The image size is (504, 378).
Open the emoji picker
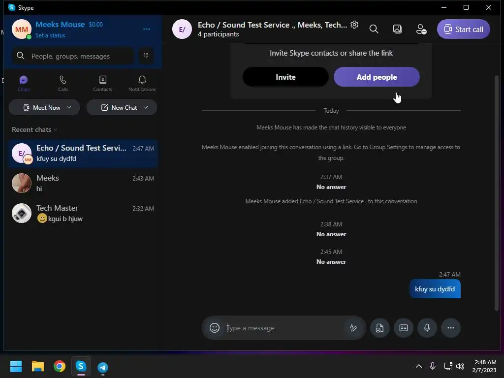[215, 328]
